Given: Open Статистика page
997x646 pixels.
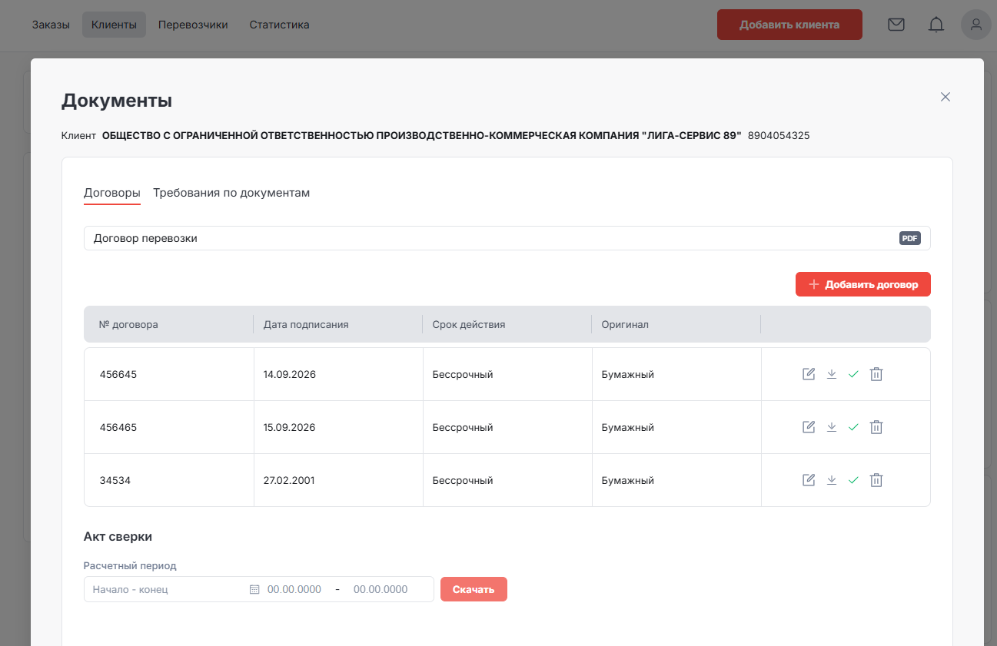Looking at the screenshot, I should [x=280, y=25].
